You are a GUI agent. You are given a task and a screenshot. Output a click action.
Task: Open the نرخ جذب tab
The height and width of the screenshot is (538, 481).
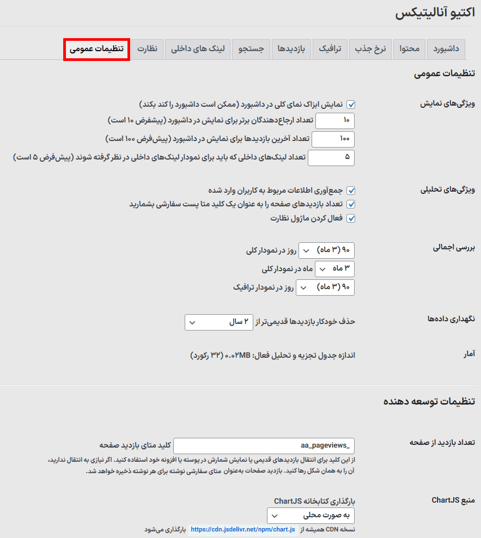(x=370, y=49)
